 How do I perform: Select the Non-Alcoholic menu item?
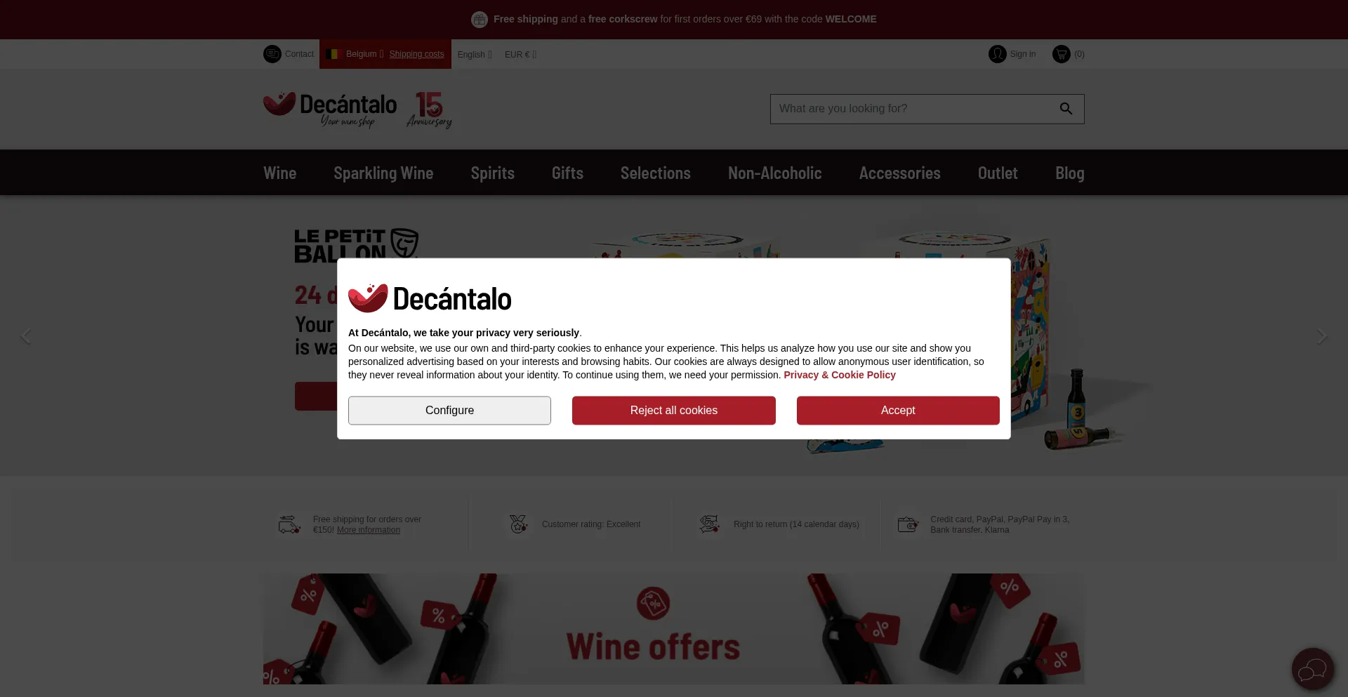774,173
